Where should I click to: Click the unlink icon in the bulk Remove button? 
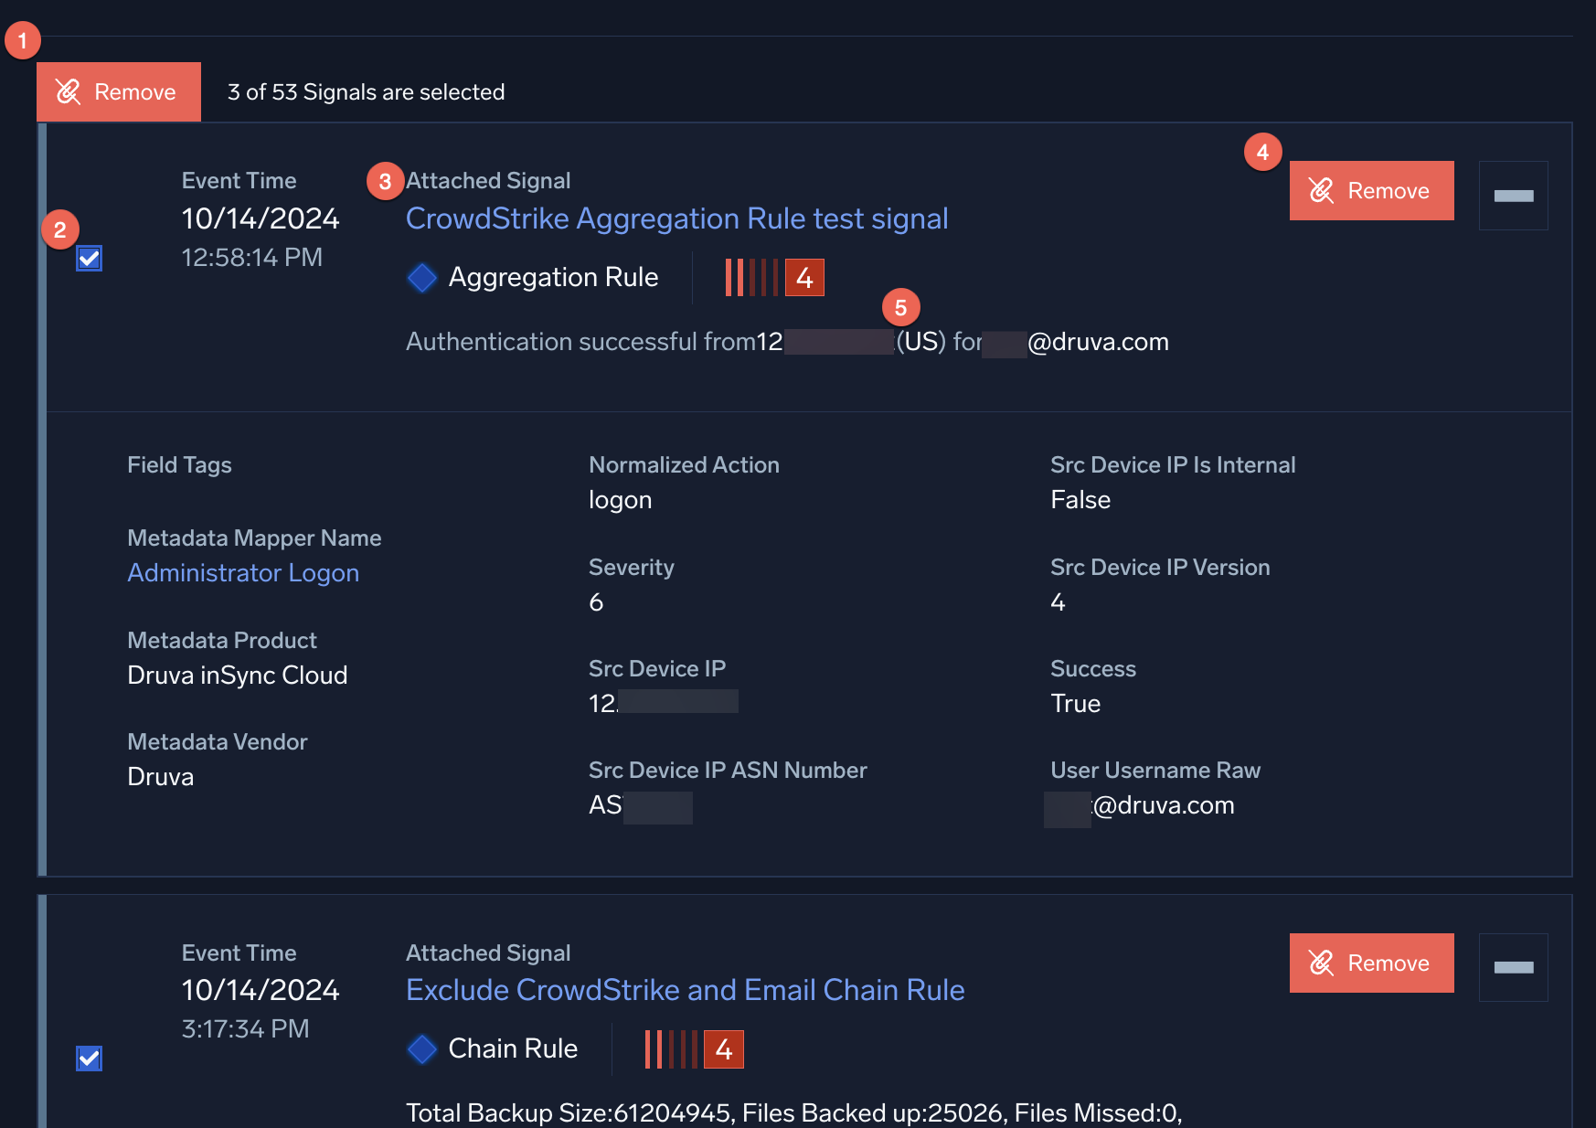(69, 91)
